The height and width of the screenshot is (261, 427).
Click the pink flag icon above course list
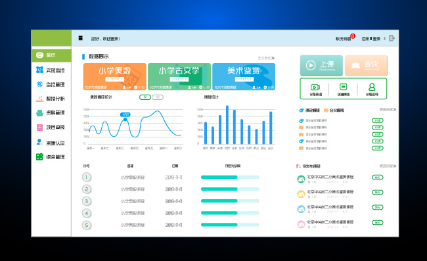pyautogui.click(x=298, y=166)
